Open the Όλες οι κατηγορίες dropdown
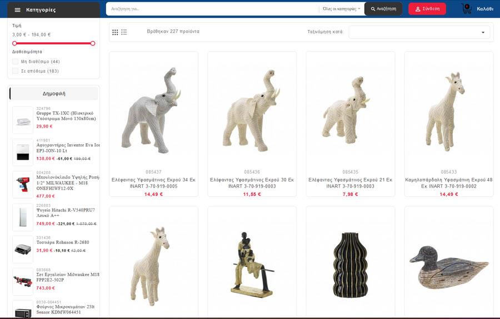Image resolution: width=500 pixels, height=319 pixels. [341, 9]
